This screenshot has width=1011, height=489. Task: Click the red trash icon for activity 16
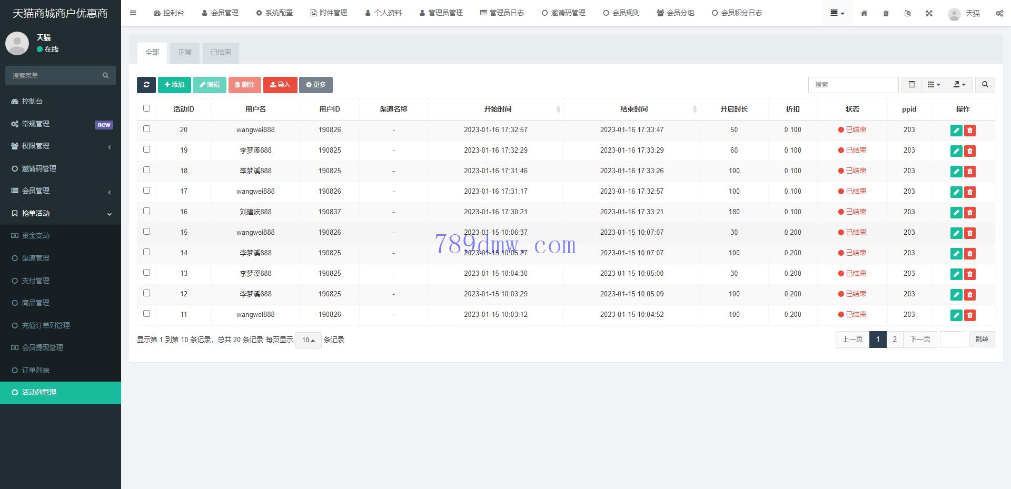click(970, 213)
